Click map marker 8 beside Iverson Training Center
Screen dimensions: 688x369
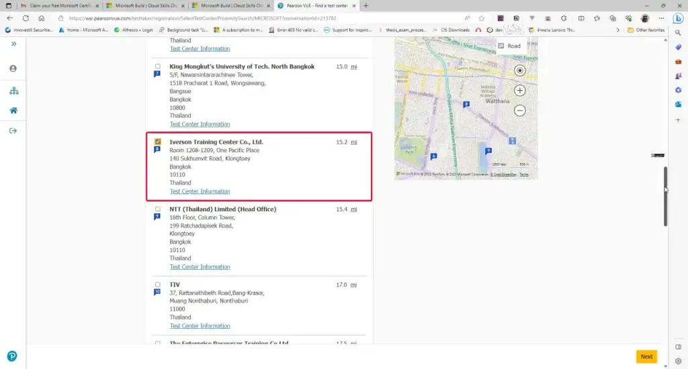[157, 150]
